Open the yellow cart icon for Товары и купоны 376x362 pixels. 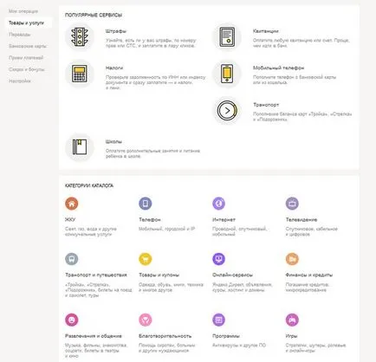pyautogui.click(x=146, y=259)
